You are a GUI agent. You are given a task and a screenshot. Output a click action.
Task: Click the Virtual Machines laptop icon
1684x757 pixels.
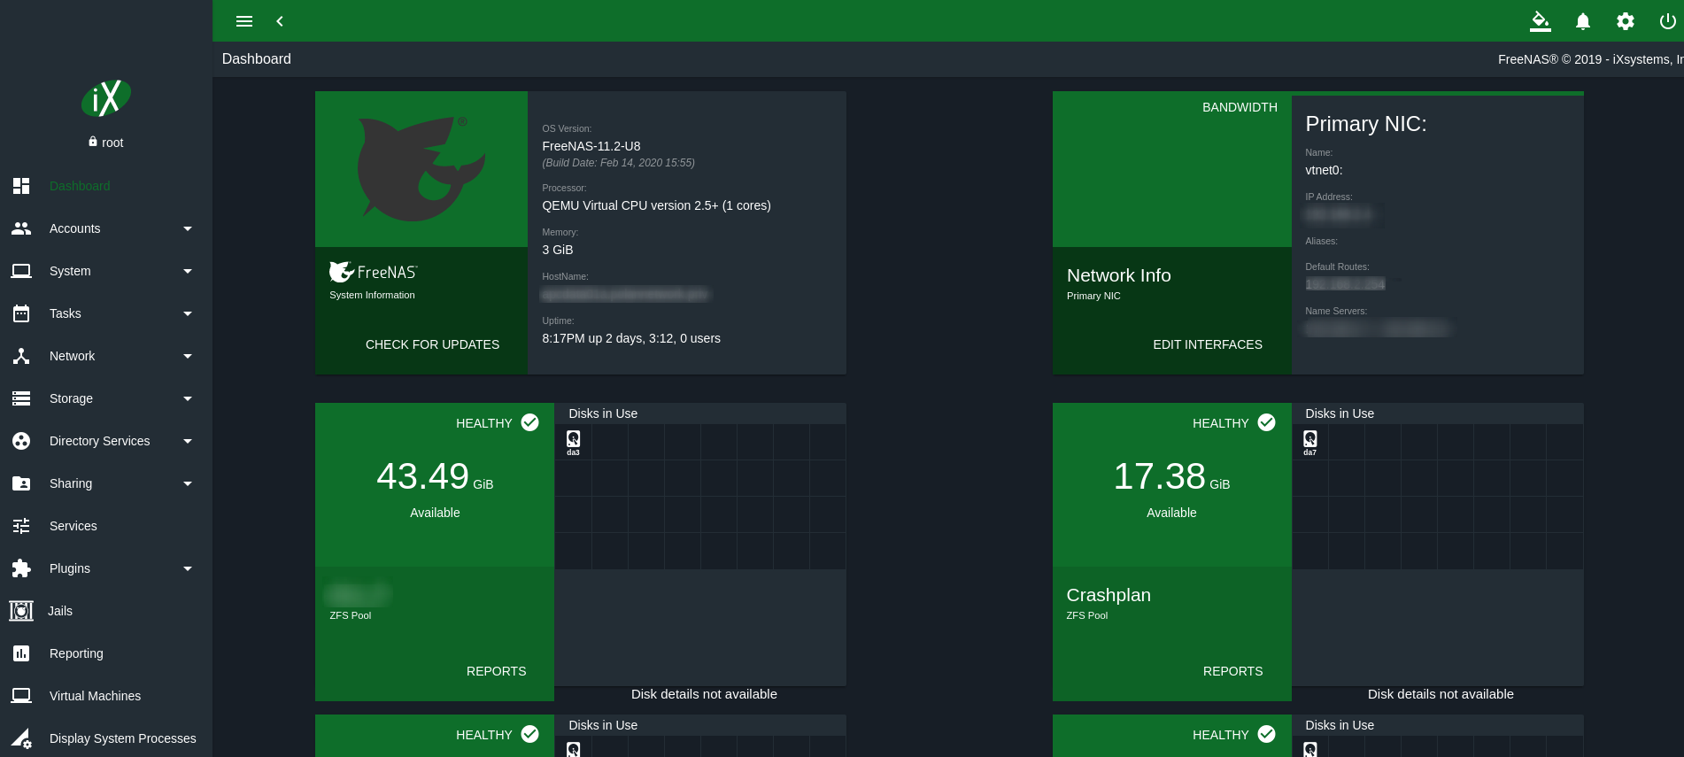click(21, 696)
